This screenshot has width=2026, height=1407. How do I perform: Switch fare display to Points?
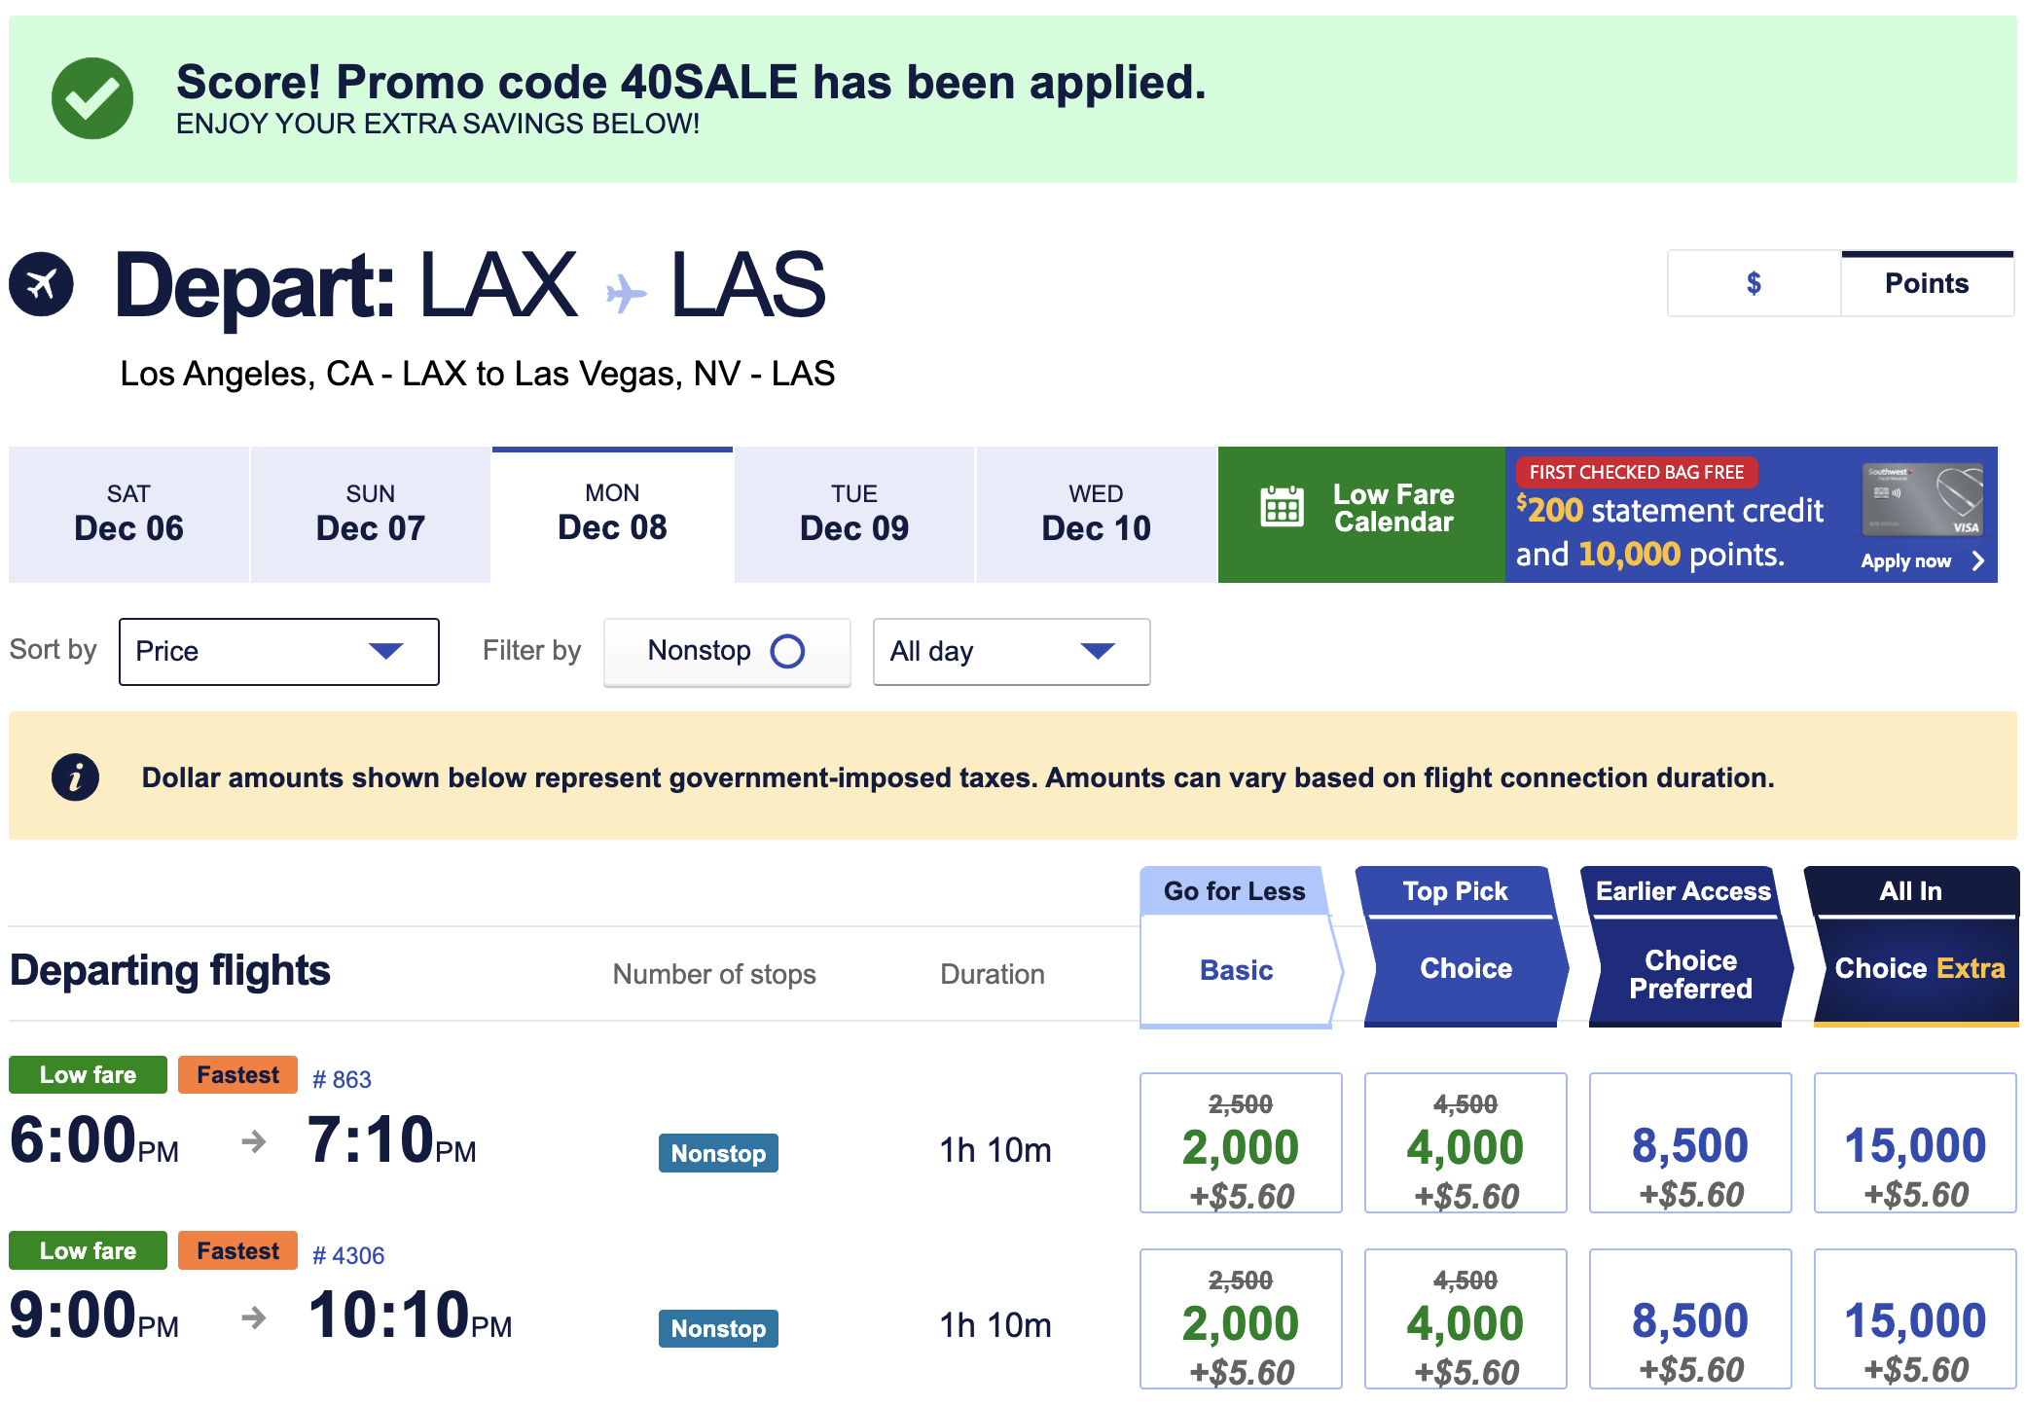point(1926,283)
